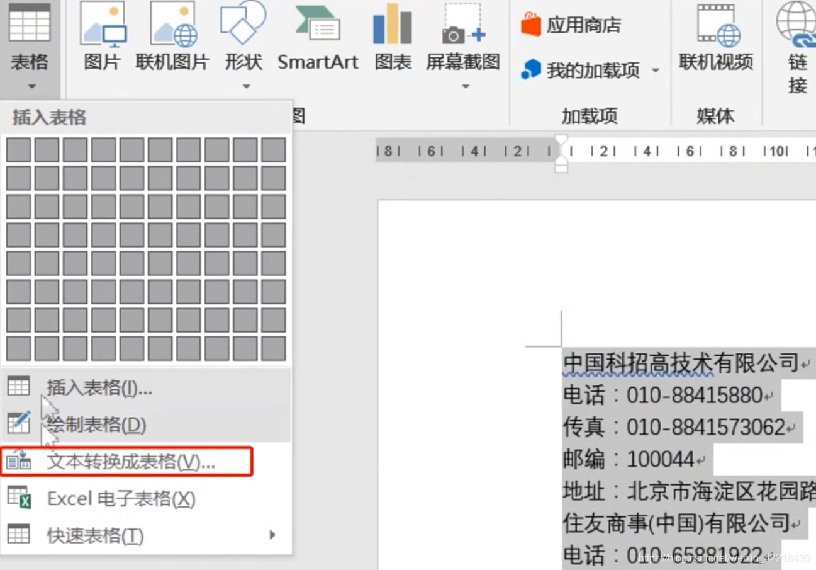Click the 链接 link icon
Viewport: 816px width, 570px height.
[796, 24]
